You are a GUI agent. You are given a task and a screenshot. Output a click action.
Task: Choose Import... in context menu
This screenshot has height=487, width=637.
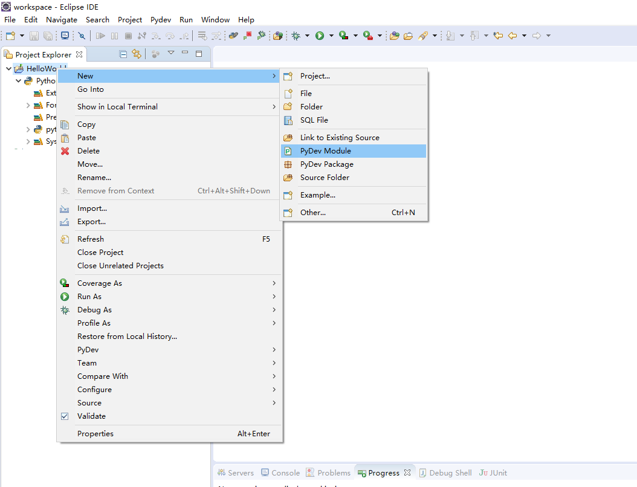[x=169, y=208]
